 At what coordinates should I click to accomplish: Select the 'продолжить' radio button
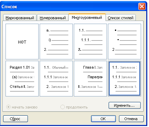tap(62, 107)
